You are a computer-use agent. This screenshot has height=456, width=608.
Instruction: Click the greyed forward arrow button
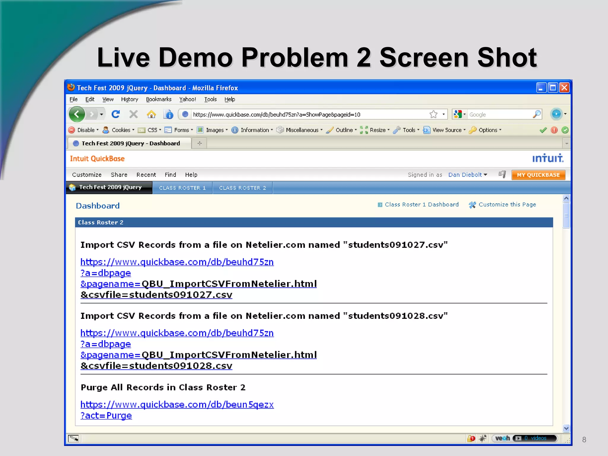(x=92, y=114)
